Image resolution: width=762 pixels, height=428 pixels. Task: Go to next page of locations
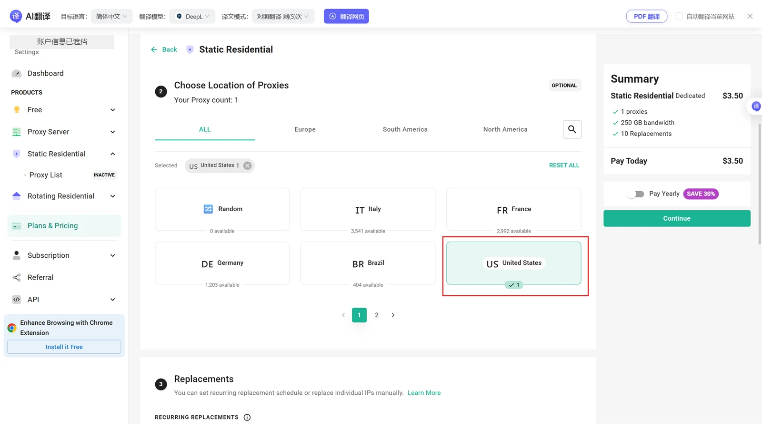pyautogui.click(x=393, y=315)
